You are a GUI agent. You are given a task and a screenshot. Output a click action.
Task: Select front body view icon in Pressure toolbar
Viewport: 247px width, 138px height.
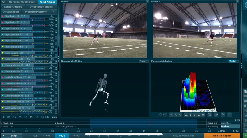tap(186, 114)
